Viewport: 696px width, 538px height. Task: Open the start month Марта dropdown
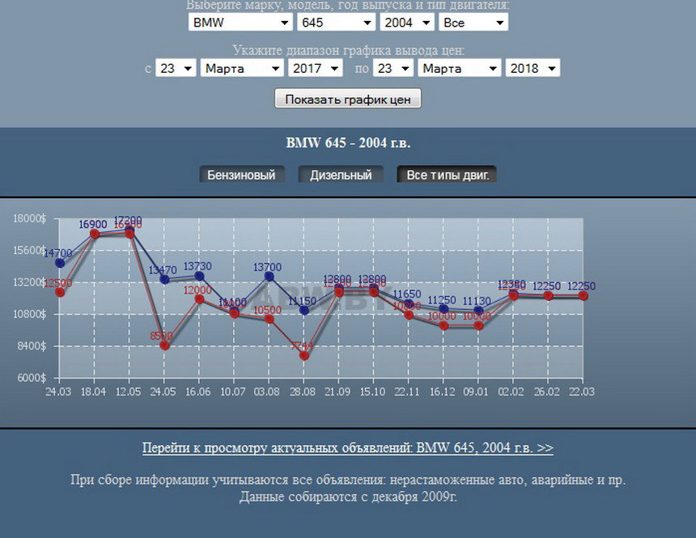click(242, 68)
